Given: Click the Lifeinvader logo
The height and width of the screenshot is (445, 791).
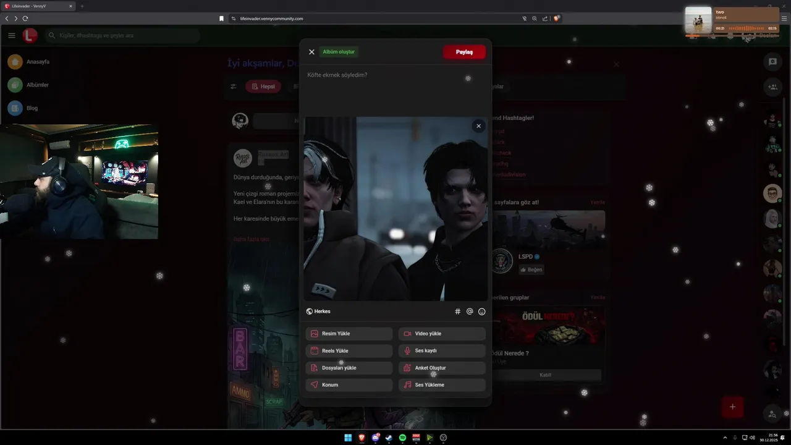Looking at the screenshot, I should tap(30, 35).
